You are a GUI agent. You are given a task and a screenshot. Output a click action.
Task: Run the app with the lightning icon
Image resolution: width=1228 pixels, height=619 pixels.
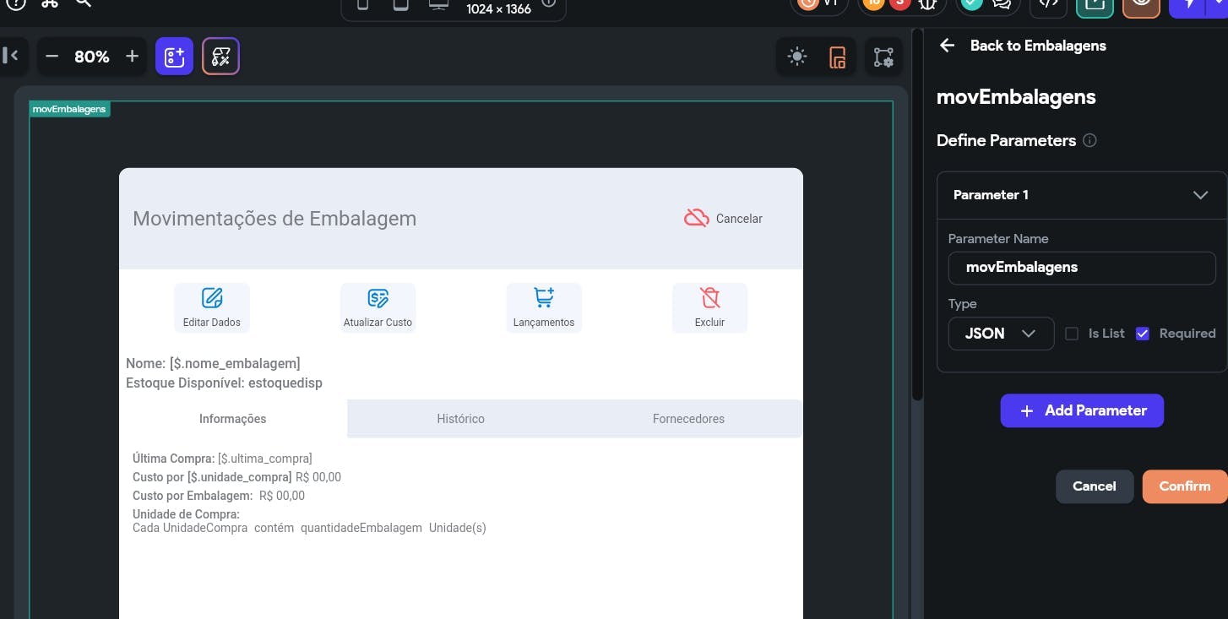point(1189,4)
